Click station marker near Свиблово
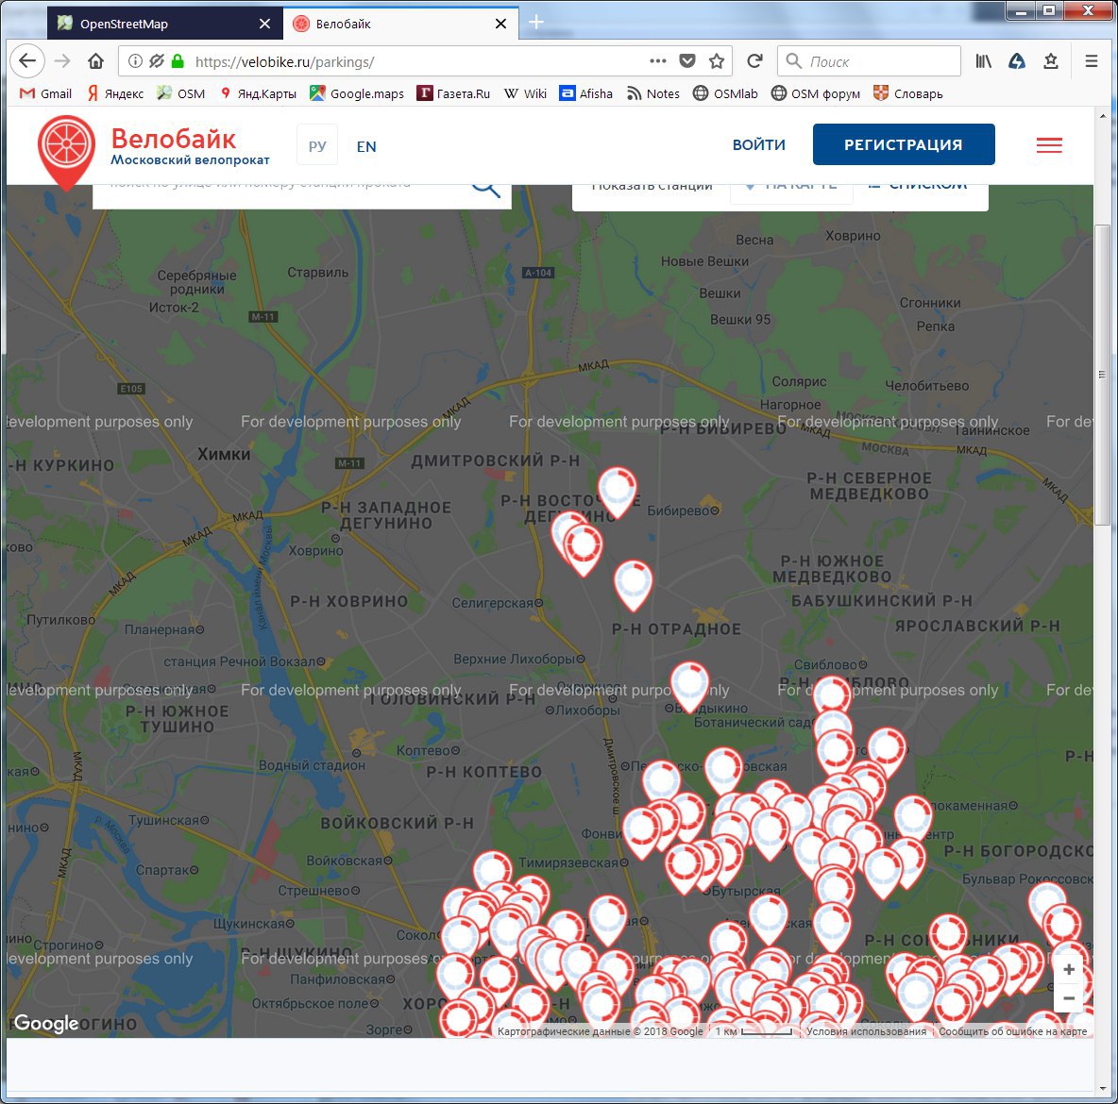1118x1104 pixels. tap(832, 694)
